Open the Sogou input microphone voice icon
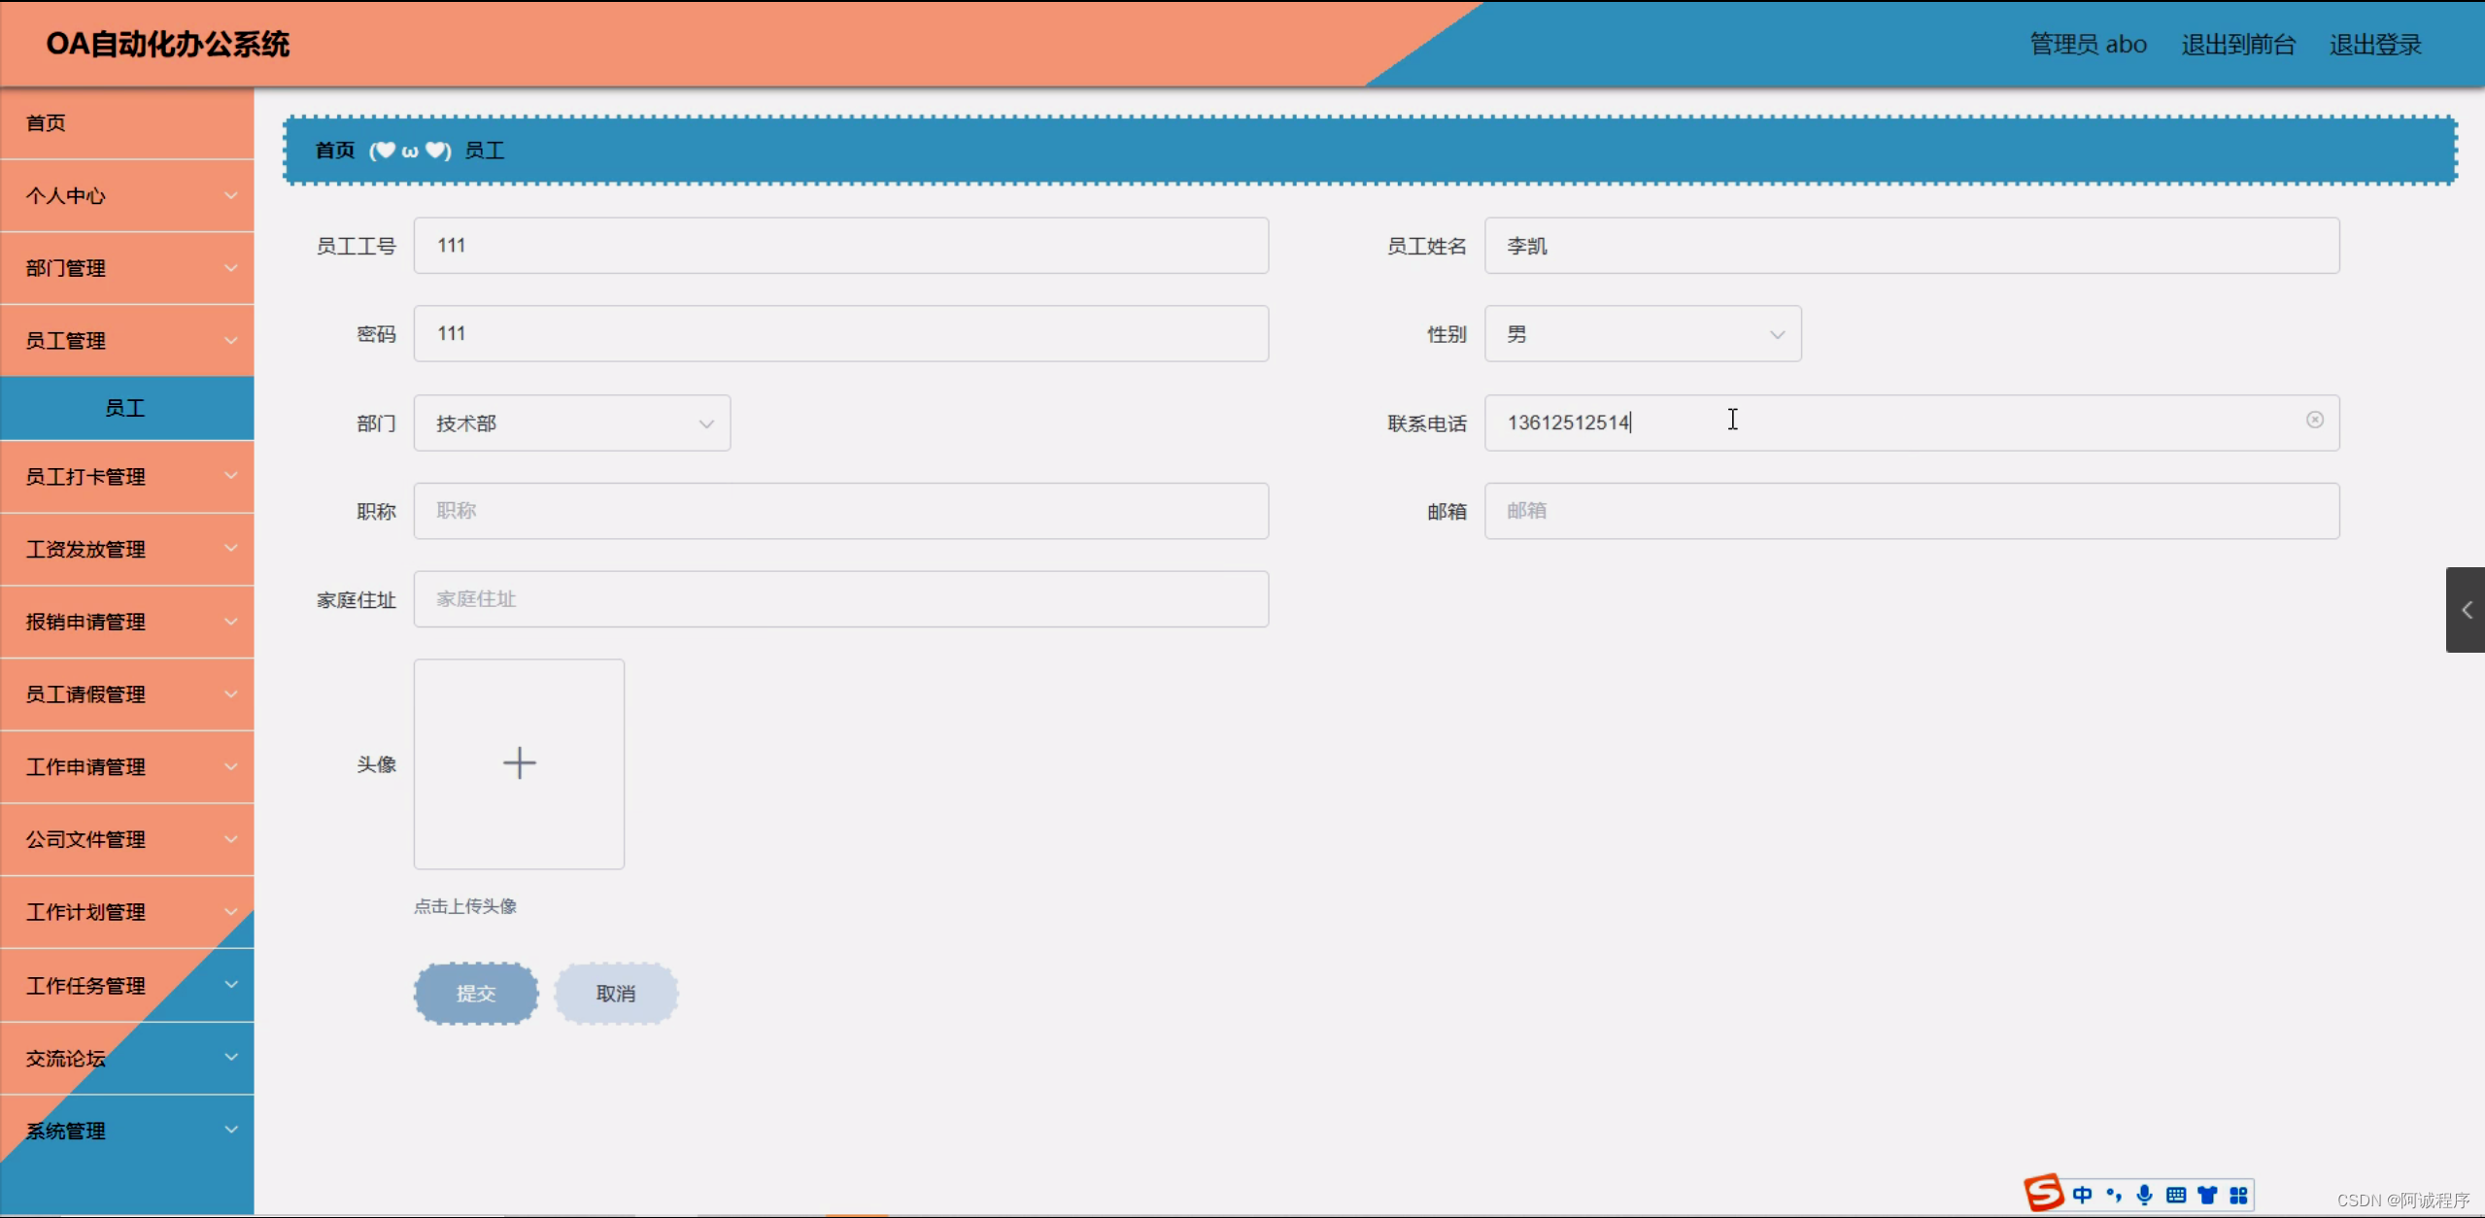The height and width of the screenshot is (1218, 2485). 2145,1195
